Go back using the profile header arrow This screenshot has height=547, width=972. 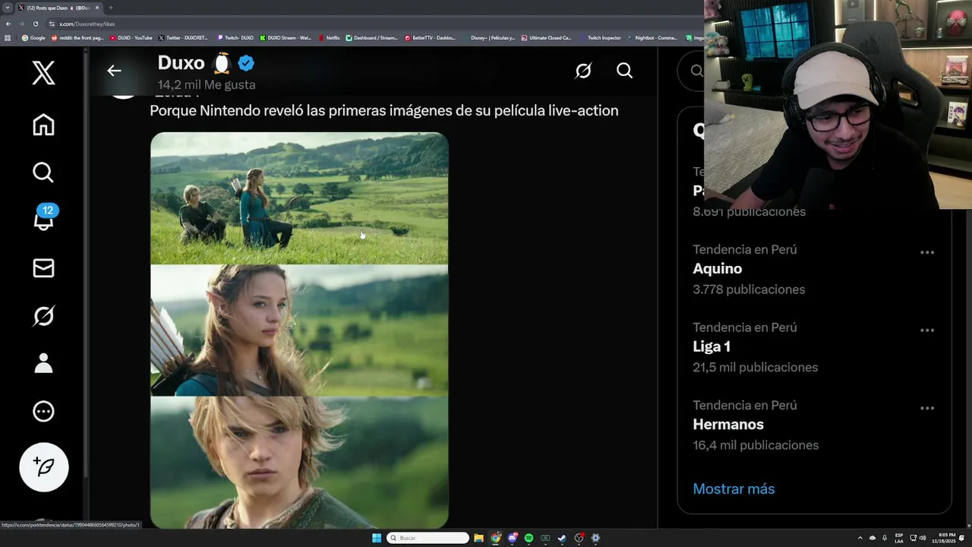tap(114, 71)
